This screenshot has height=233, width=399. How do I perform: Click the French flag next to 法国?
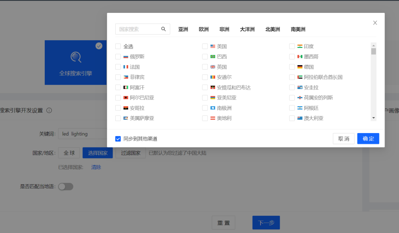[x=126, y=67]
